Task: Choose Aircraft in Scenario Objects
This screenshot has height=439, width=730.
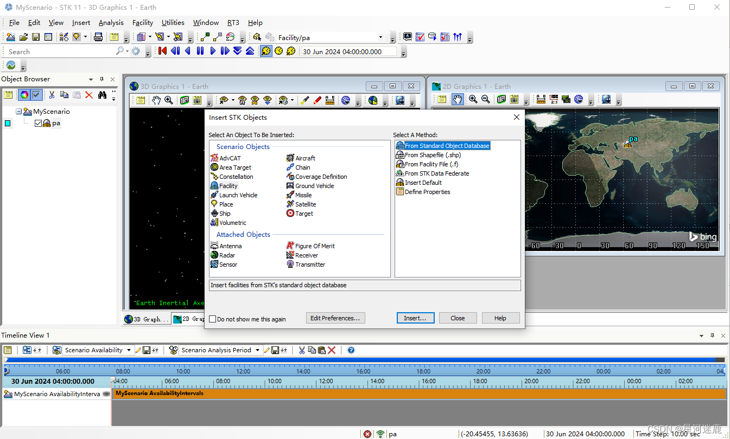Action: [301, 158]
